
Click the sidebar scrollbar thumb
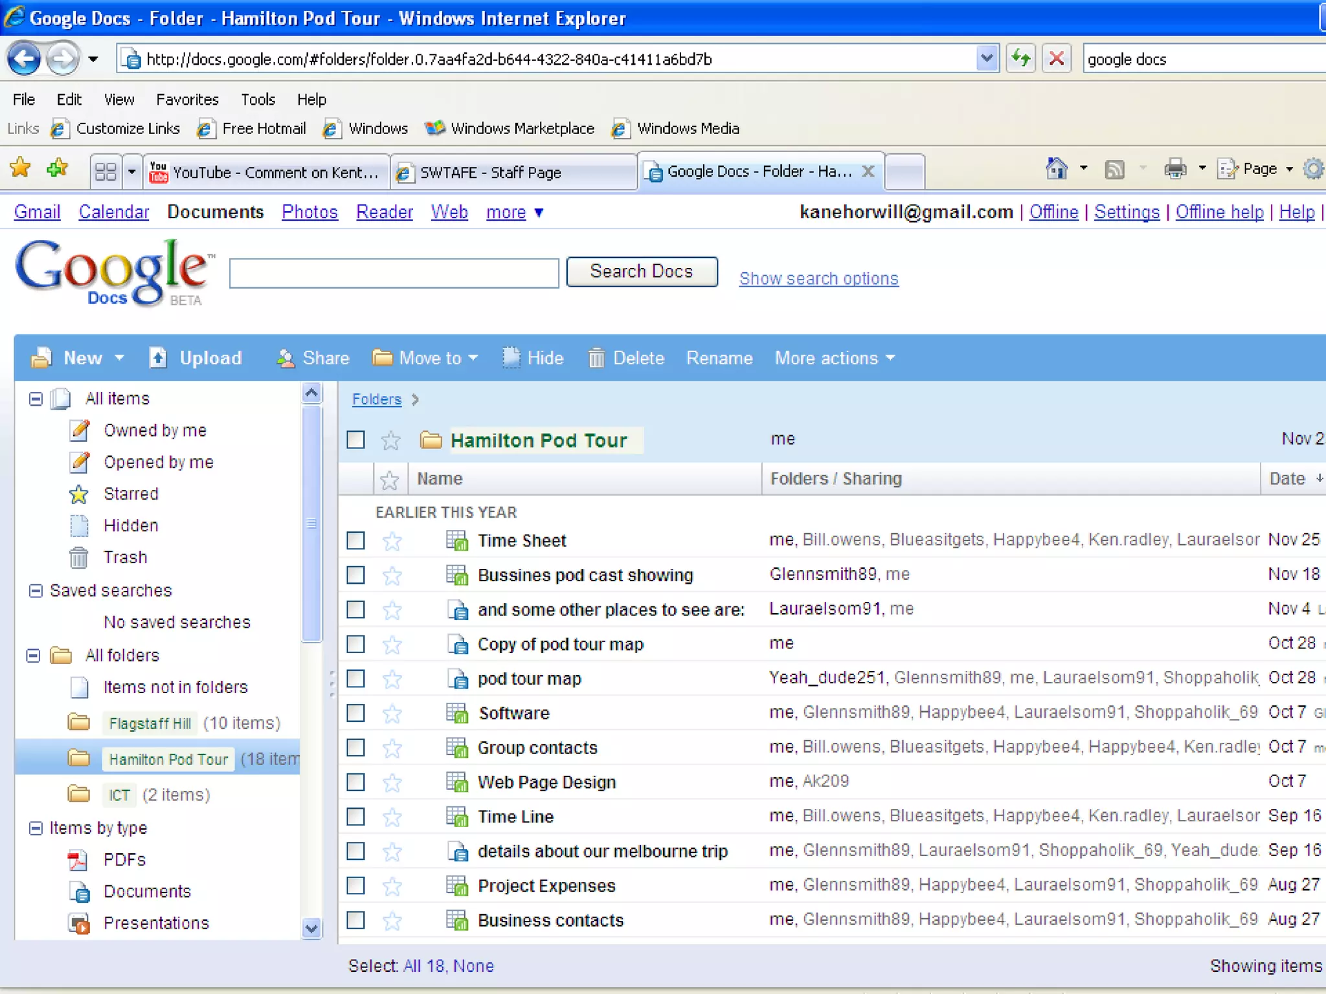[x=311, y=523]
